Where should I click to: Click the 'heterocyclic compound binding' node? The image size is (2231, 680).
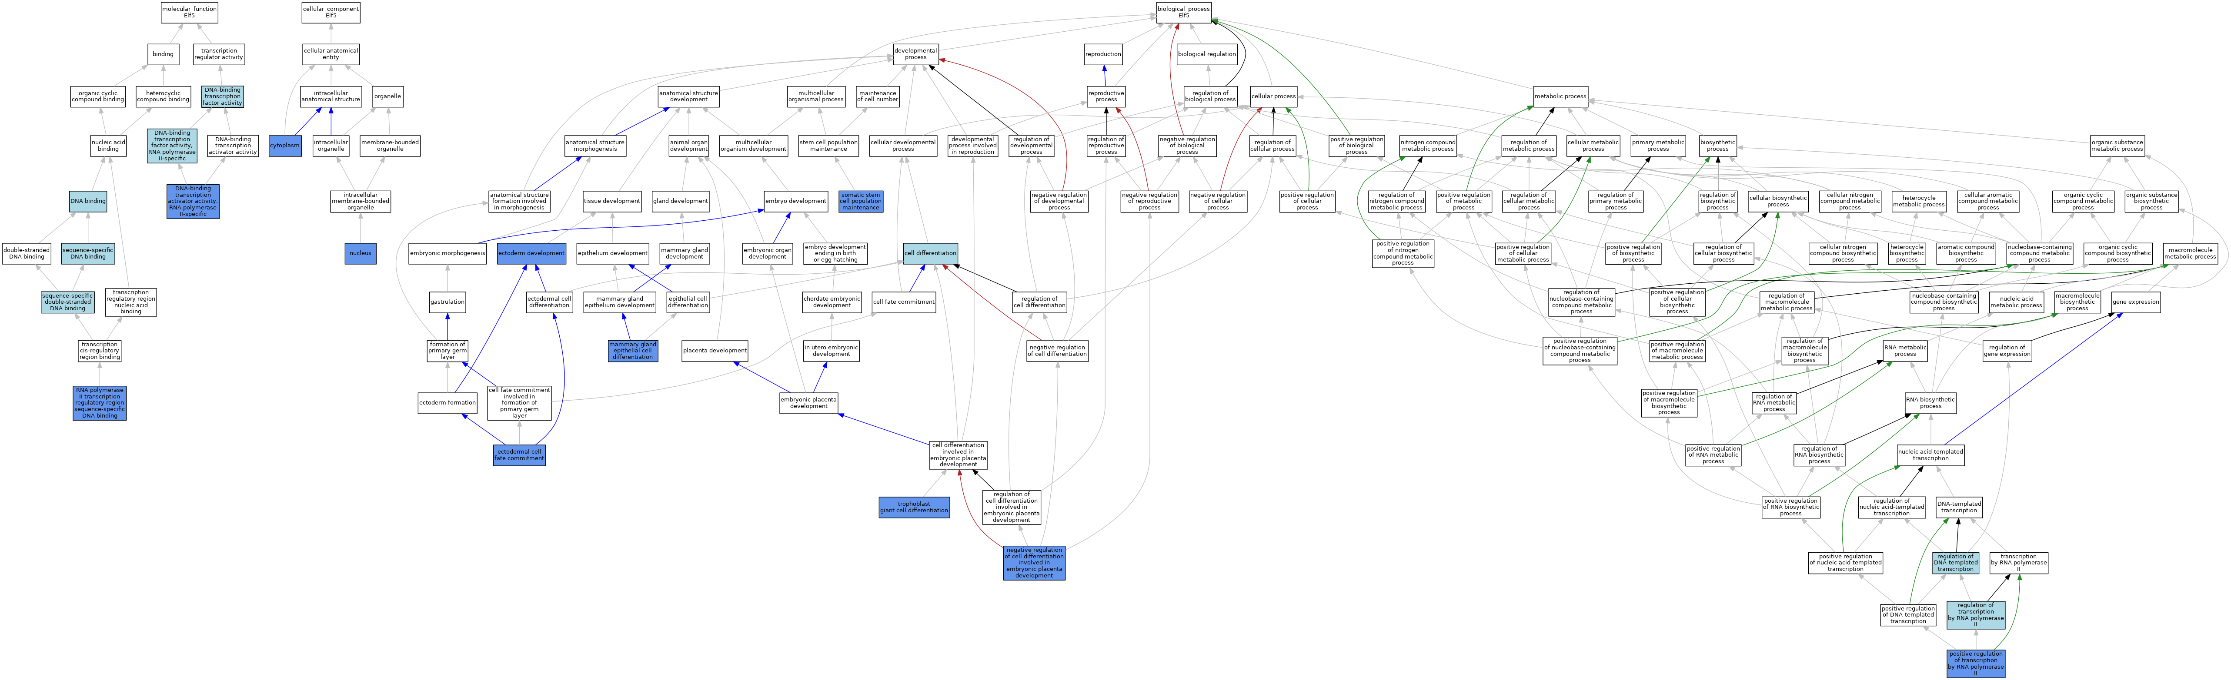coord(163,96)
